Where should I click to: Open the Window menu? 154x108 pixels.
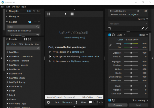pyautogui.click(x=16, y=7)
